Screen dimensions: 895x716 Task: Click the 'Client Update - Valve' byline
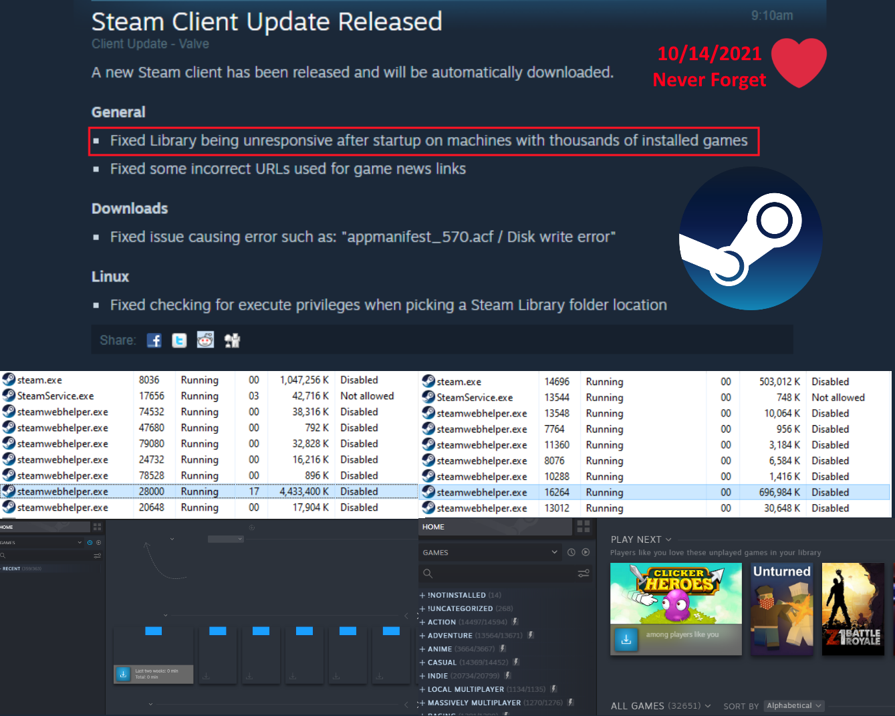point(150,44)
